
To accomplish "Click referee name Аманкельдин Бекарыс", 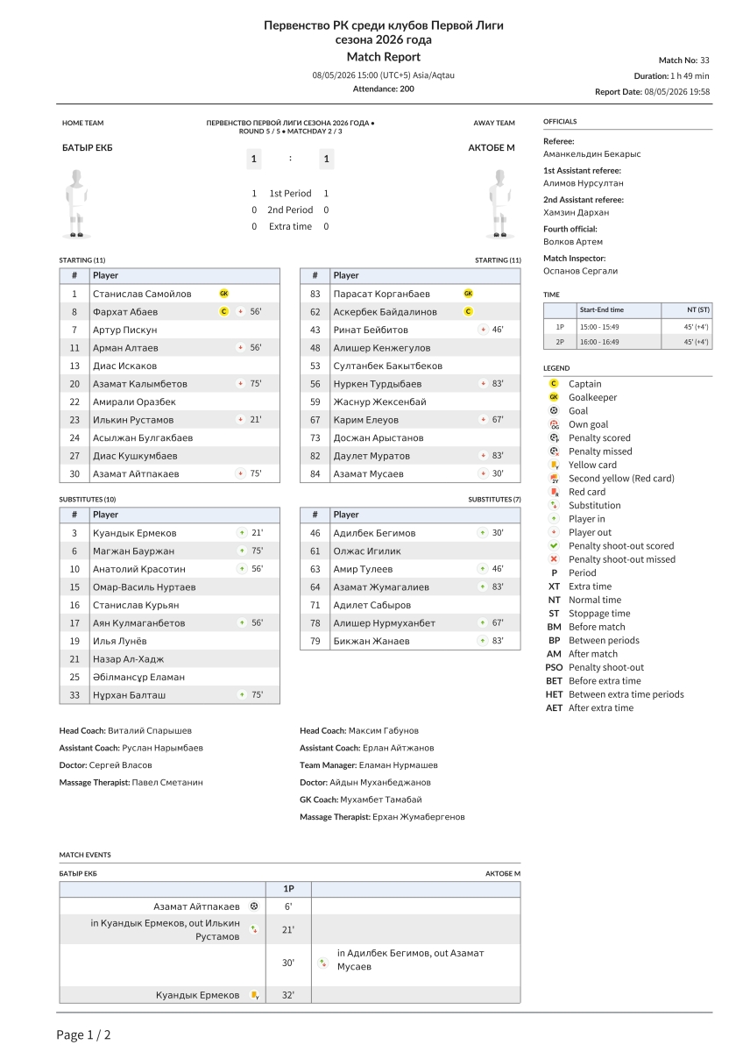I will (x=592, y=153).
